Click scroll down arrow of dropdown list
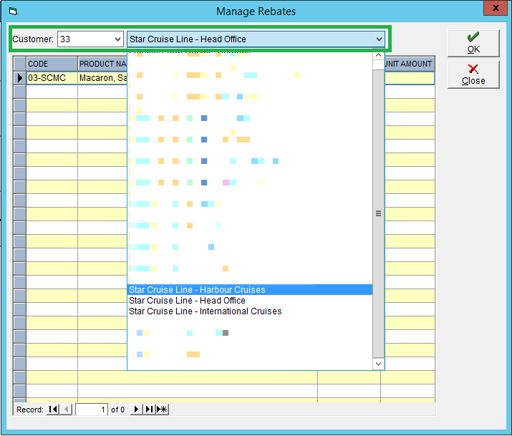This screenshot has height=436, width=512. 378,364
